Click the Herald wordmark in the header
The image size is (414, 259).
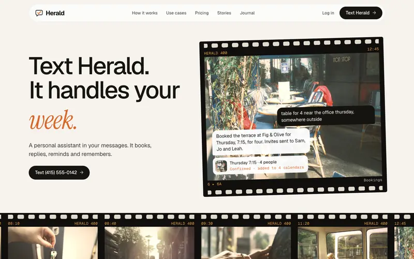coord(55,13)
